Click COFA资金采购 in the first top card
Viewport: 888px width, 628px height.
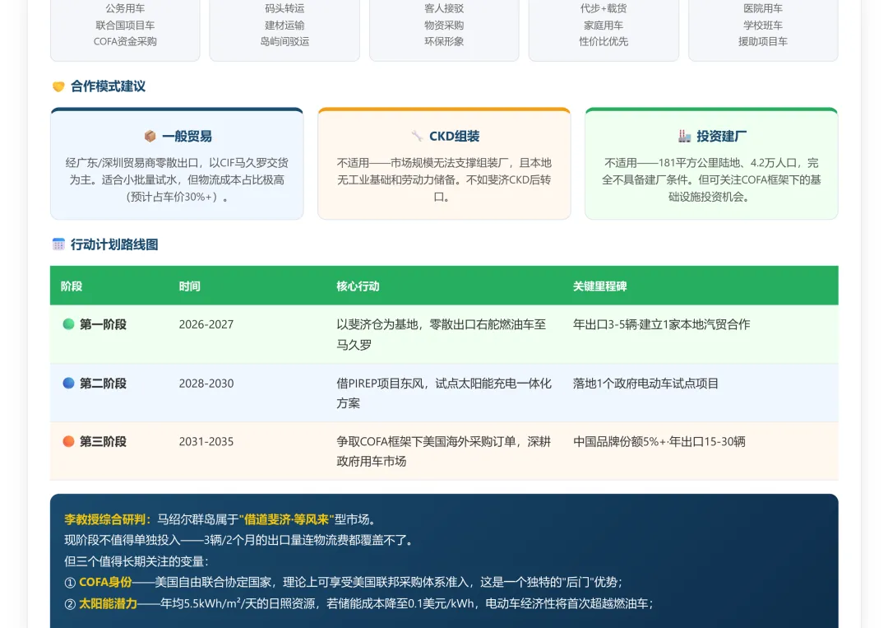(x=125, y=41)
